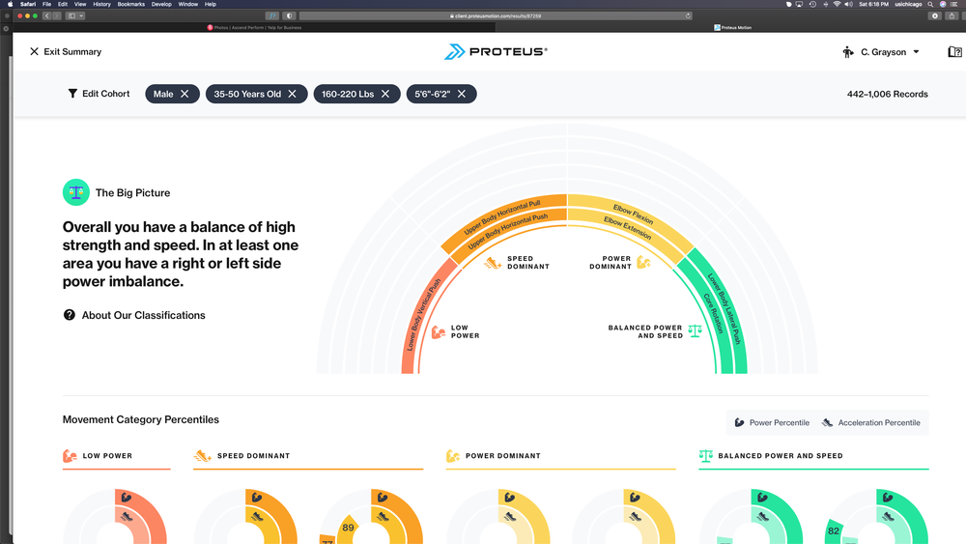Open the Develop menu in Safari

pyautogui.click(x=161, y=4)
